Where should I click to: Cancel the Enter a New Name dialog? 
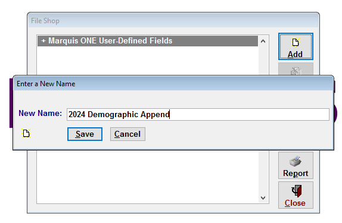point(128,134)
